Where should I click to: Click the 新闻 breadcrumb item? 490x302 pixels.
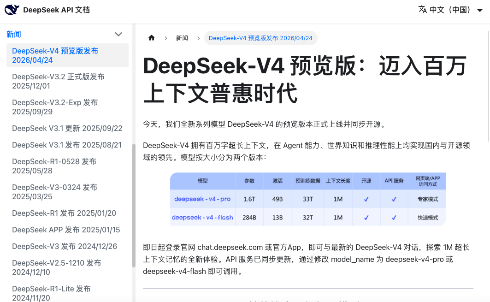(182, 38)
